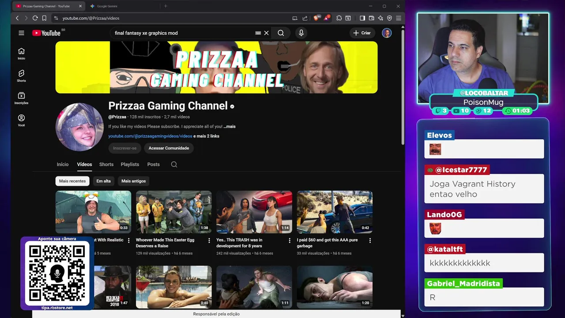Filter videos by Mais antigos
The height and width of the screenshot is (318, 565).
pyautogui.click(x=133, y=181)
